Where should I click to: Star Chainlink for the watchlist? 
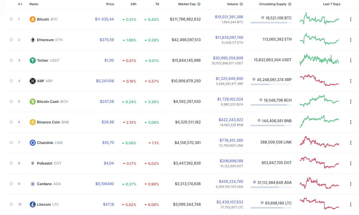[11, 143]
